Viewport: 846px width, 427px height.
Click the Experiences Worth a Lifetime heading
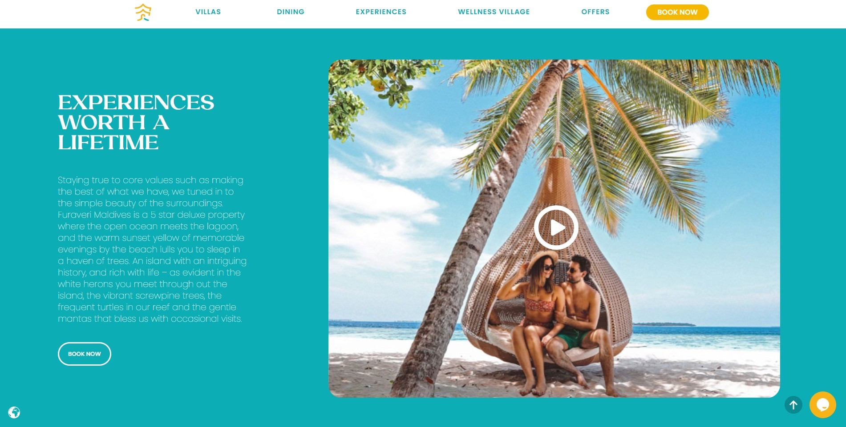click(x=136, y=122)
